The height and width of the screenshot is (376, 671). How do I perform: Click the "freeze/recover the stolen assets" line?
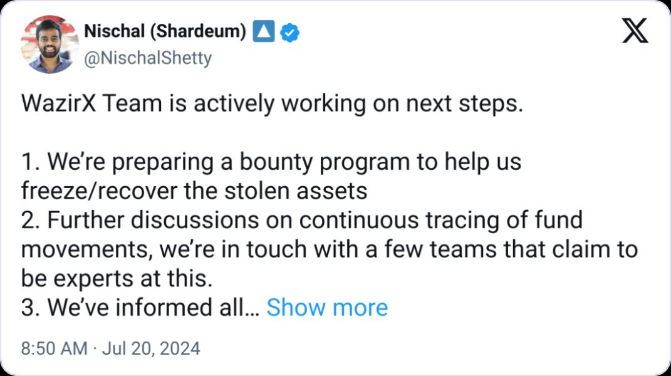(x=194, y=191)
